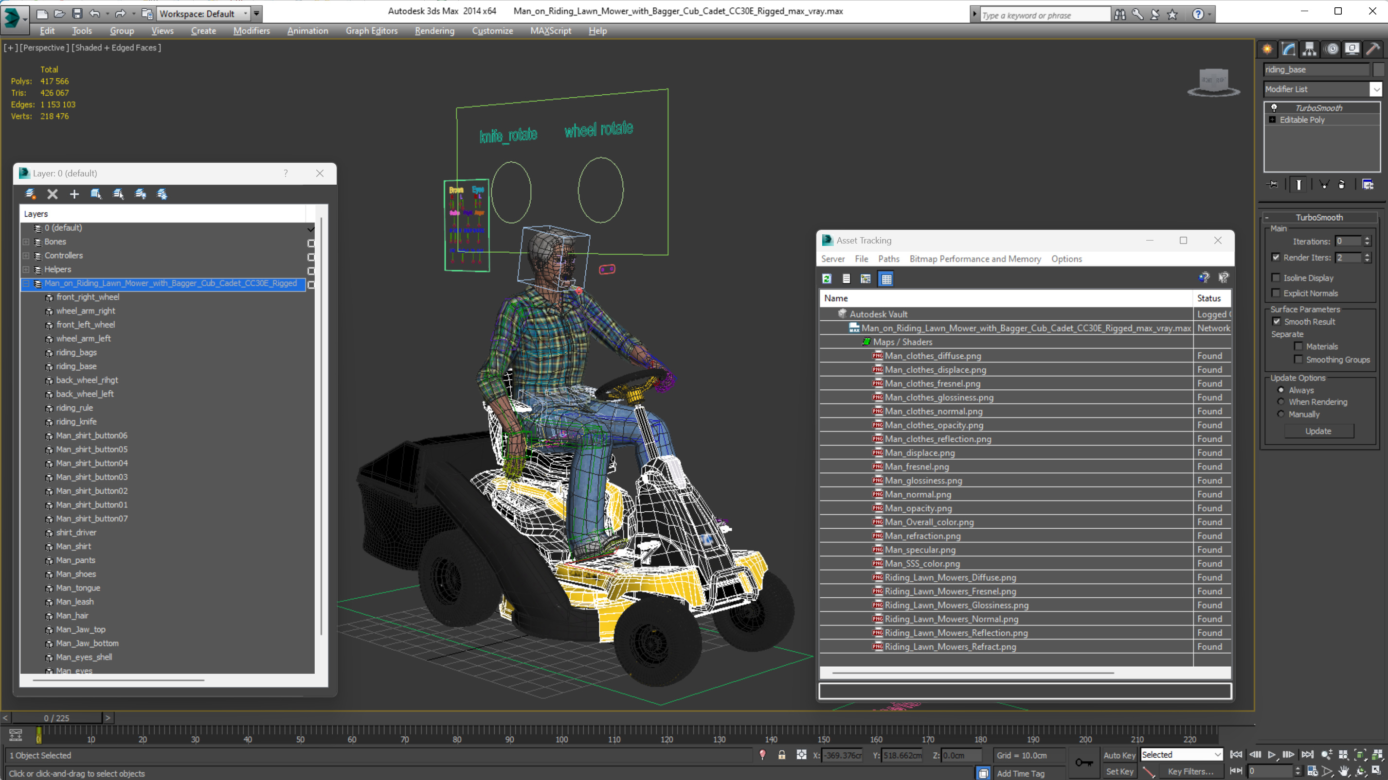The height and width of the screenshot is (780, 1388).
Task: Open Bitmap Performance and Memory menu
Action: 975,259
